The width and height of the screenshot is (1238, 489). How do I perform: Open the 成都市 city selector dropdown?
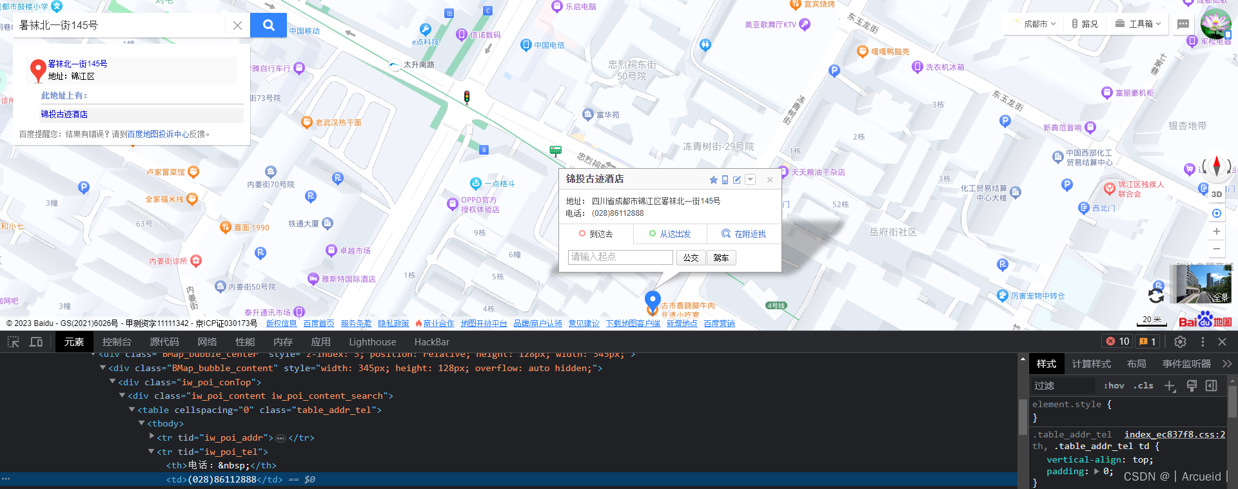pos(1036,24)
